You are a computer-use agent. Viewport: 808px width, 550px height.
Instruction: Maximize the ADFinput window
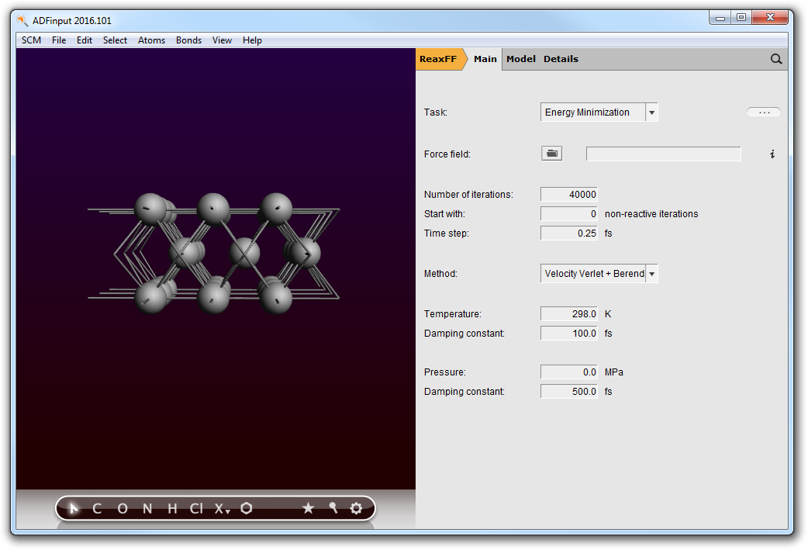pos(741,18)
